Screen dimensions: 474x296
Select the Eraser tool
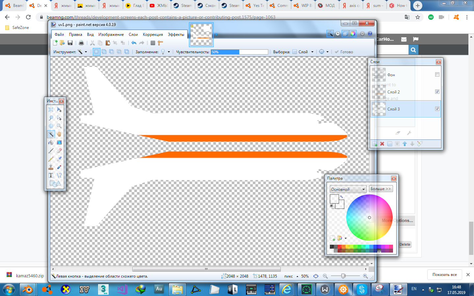(59, 151)
